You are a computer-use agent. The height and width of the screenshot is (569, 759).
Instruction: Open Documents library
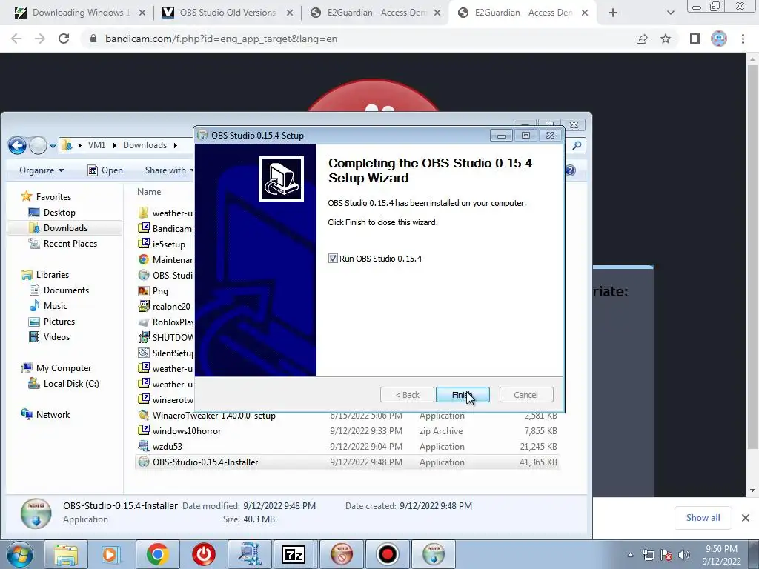pyautogui.click(x=66, y=290)
